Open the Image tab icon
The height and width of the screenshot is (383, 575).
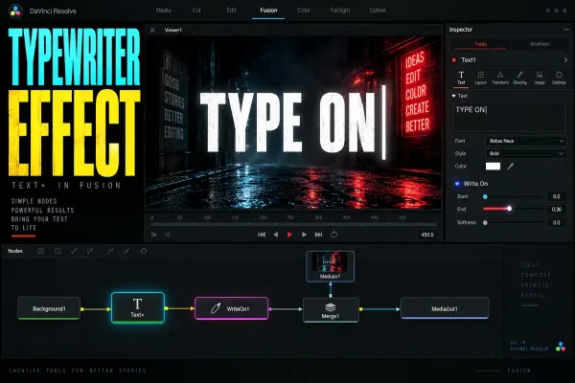pos(540,78)
